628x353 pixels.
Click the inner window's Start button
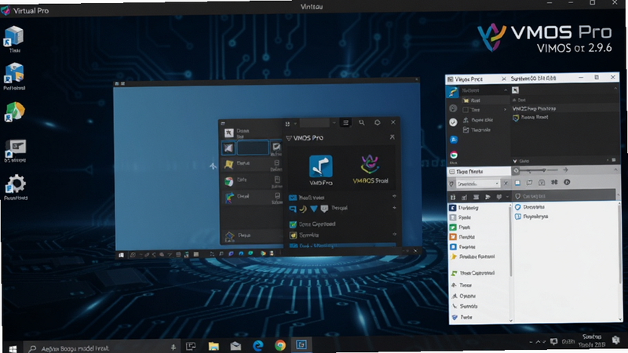pos(121,256)
